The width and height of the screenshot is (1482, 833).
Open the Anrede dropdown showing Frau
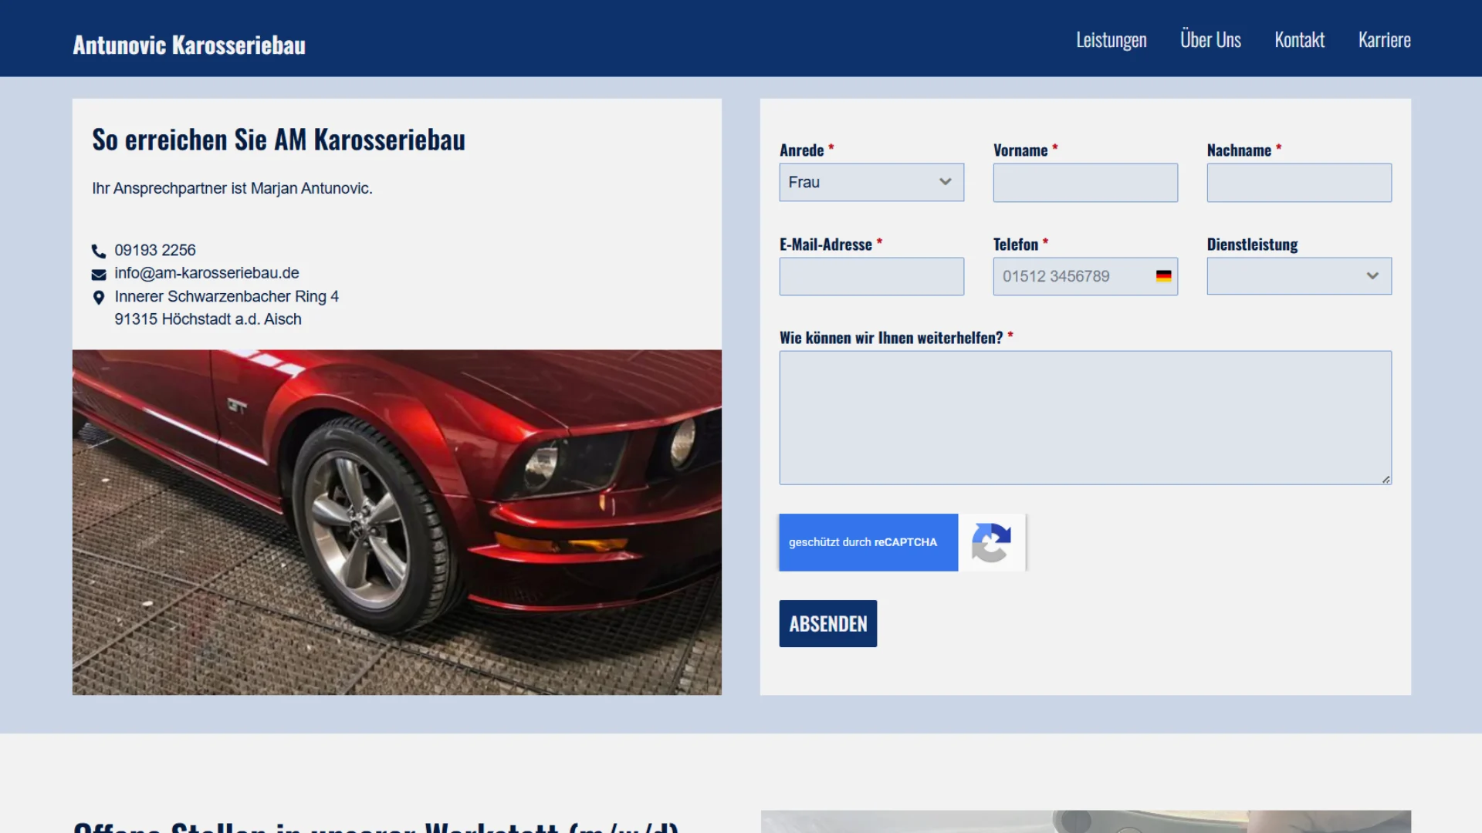click(871, 182)
